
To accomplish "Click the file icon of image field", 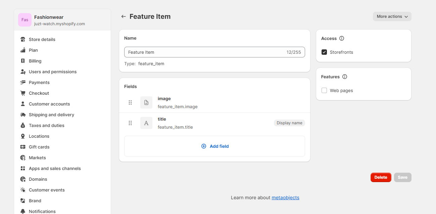I will [146, 102].
